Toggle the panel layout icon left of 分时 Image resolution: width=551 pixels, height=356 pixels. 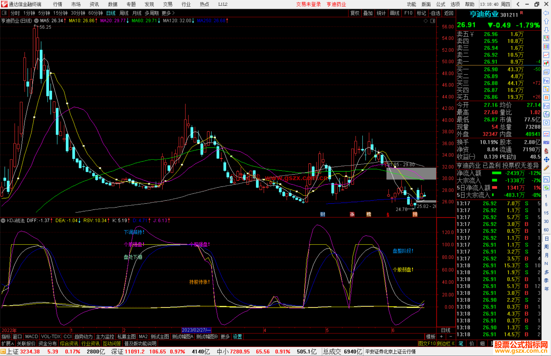[x=4, y=13]
